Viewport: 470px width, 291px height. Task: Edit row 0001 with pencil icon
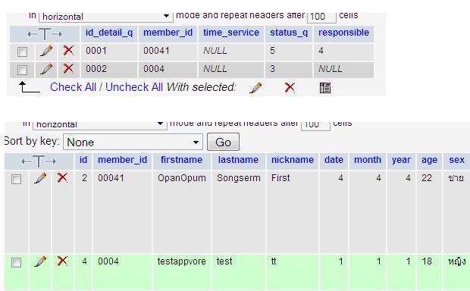[46, 51]
